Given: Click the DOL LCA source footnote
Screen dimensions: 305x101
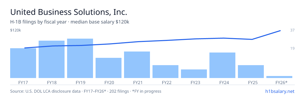Looking at the screenshot, I should point(86,91).
